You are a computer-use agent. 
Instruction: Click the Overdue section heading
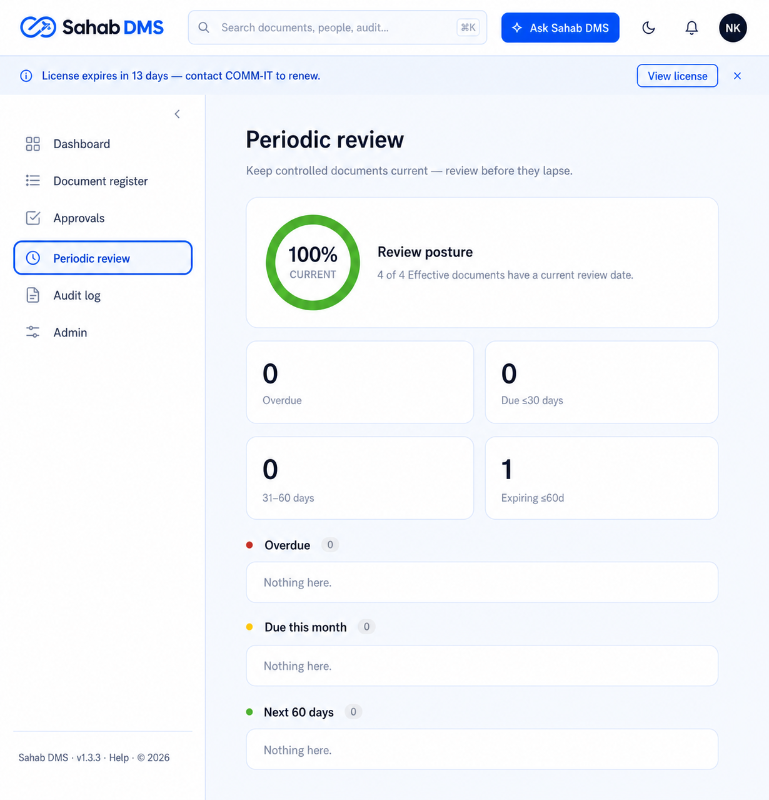coord(287,545)
